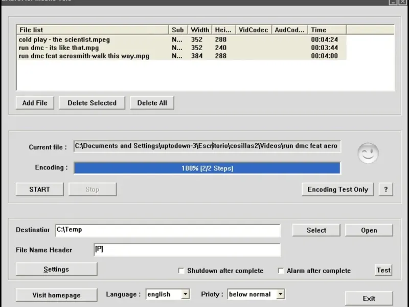Close the window with the X button
This screenshot has height=307, width=409.
(x=403, y=2)
